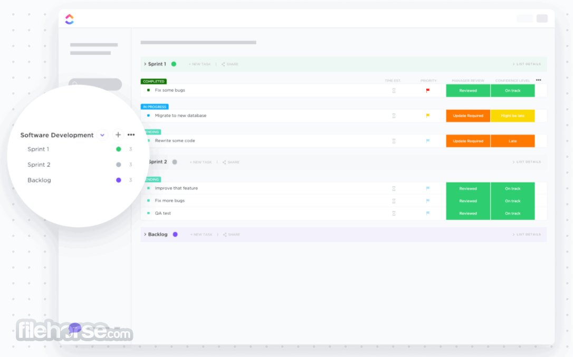573x357 pixels.
Task: Click the purple dot next to Backlog header
Action: click(175, 234)
